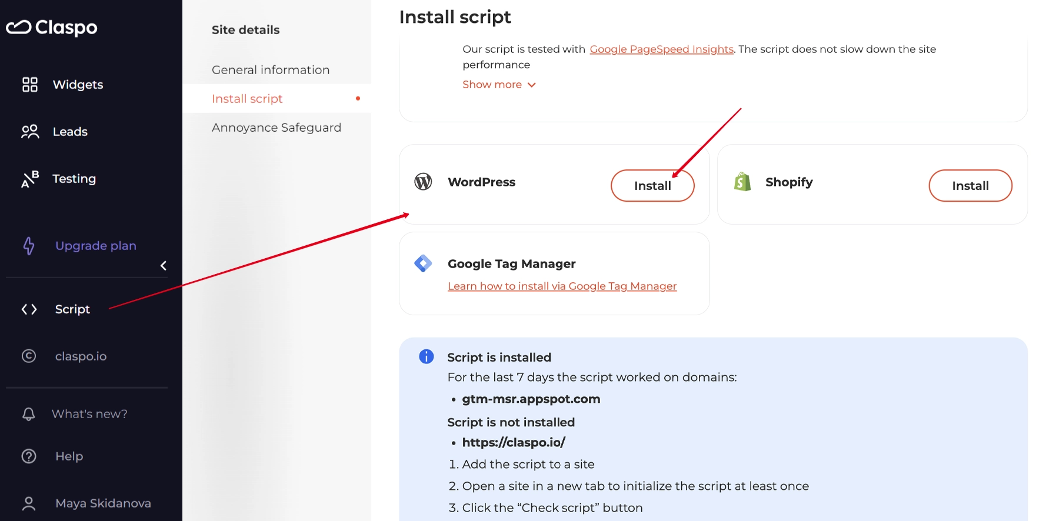Expand description with Show more

pos(499,85)
